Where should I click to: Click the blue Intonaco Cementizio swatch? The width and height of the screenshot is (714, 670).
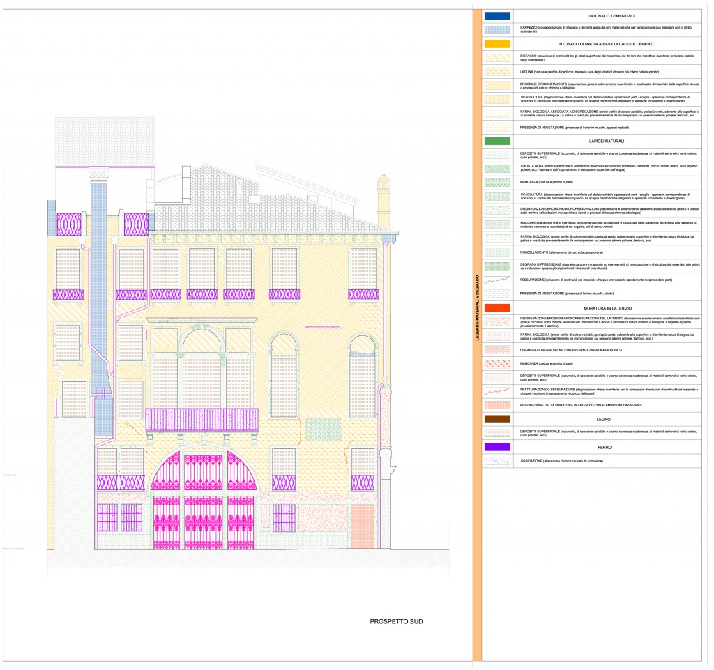[x=497, y=15]
